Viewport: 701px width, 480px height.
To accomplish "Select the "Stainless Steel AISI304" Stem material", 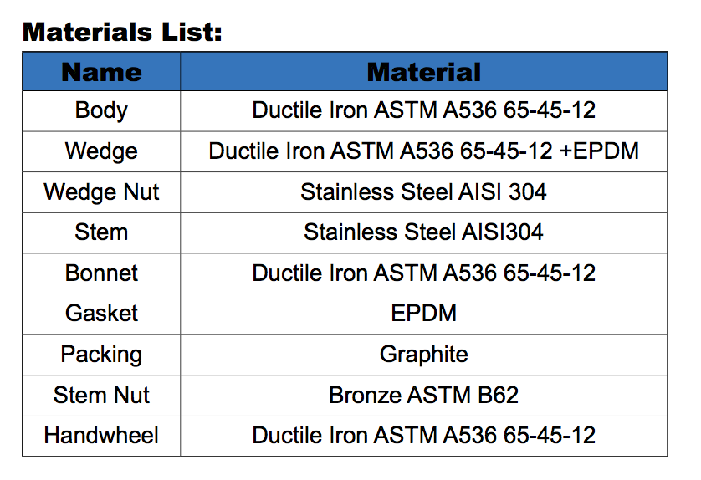I will point(423,232).
